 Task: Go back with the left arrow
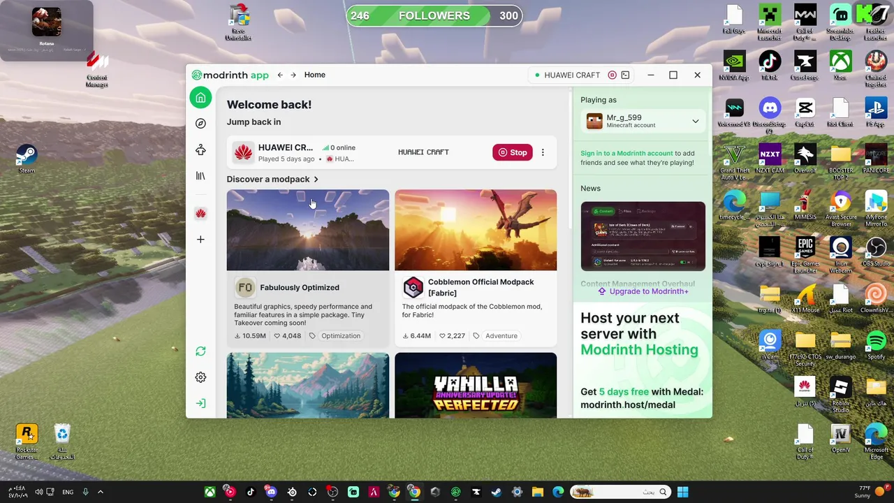[280, 75]
